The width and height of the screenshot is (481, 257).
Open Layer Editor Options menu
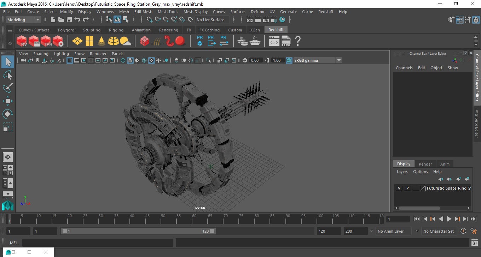pos(420,172)
